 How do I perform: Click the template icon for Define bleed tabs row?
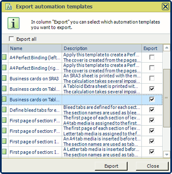click(4, 110)
